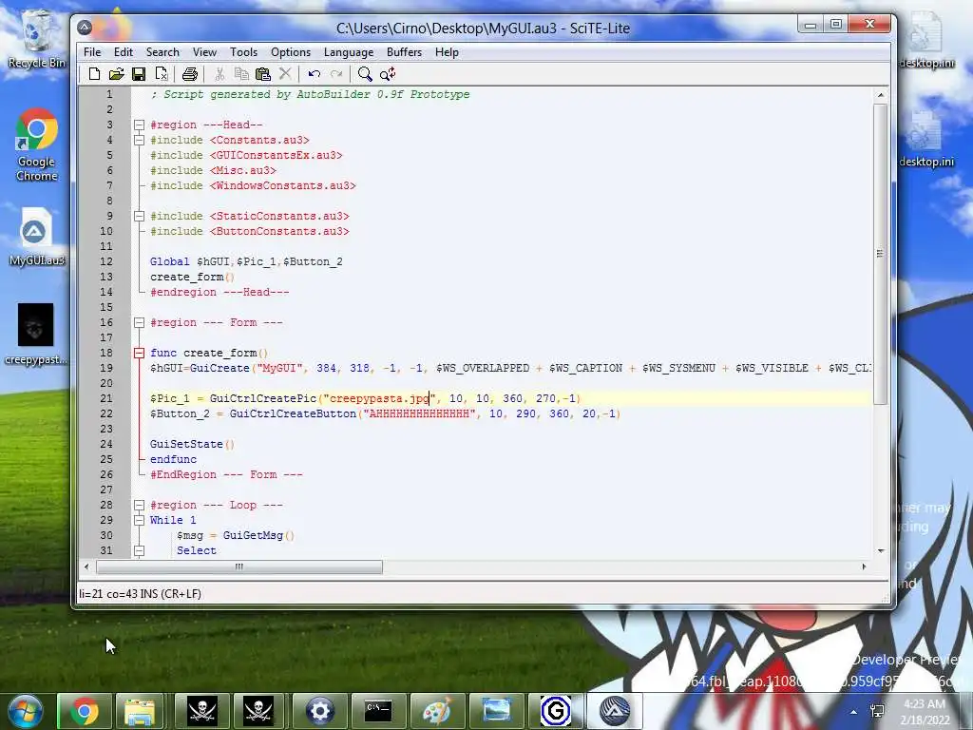Click the Paste clipboard icon
973x730 pixels.
tap(263, 74)
